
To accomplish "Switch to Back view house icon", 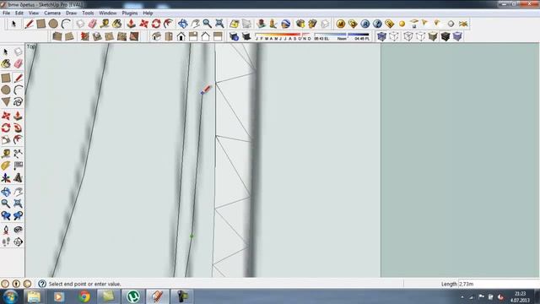I will (205, 36).
